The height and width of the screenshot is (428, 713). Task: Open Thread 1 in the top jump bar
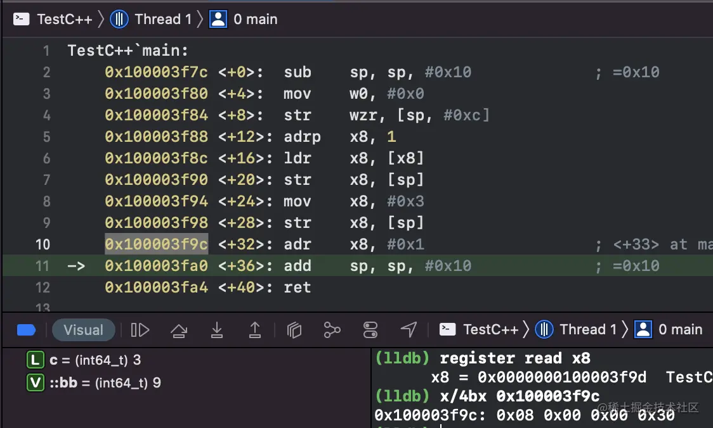[x=163, y=19]
